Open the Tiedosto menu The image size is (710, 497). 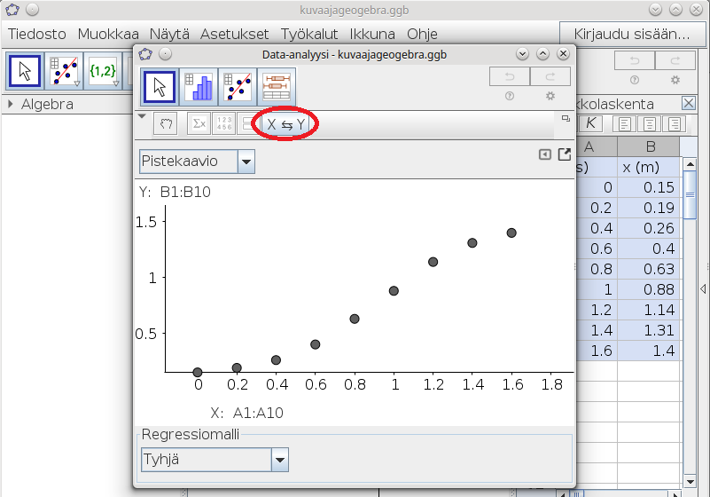point(38,35)
